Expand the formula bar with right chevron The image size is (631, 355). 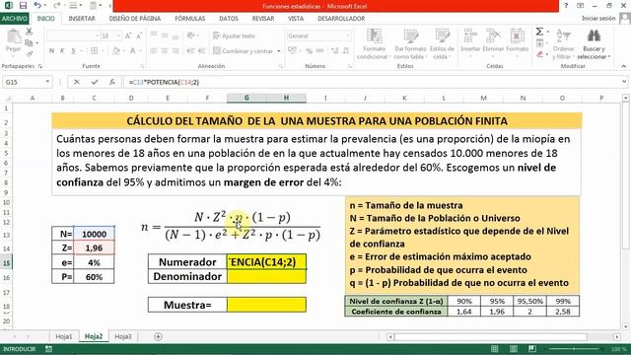[x=624, y=82]
